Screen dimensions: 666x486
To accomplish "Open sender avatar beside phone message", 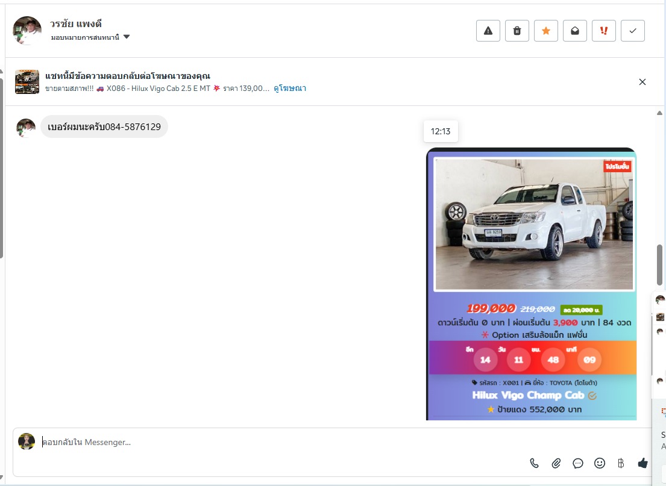I will pyautogui.click(x=25, y=128).
